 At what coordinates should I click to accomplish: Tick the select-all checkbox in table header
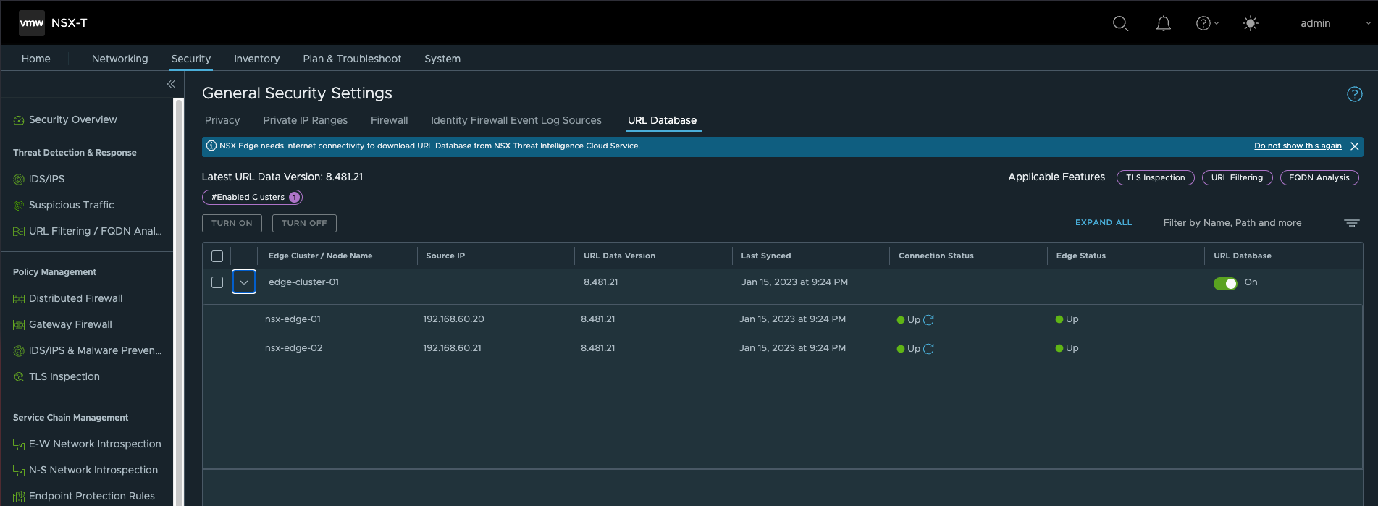coord(217,256)
